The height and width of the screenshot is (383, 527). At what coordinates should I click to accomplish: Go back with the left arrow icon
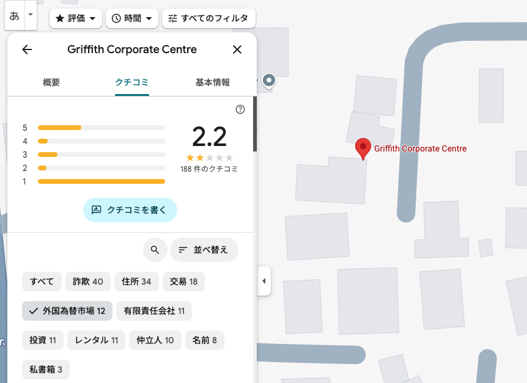pyautogui.click(x=27, y=49)
